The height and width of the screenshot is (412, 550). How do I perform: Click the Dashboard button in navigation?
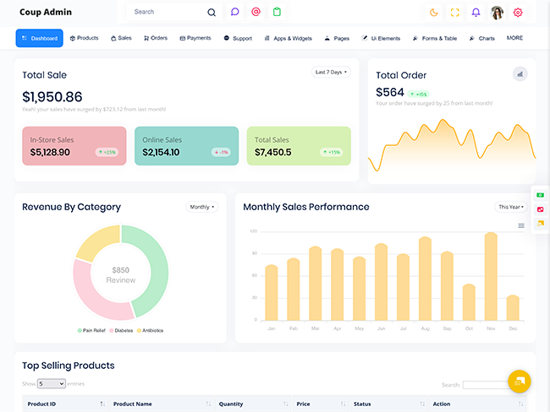tap(40, 38)
